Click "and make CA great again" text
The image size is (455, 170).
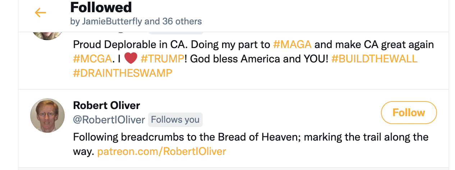374,44
